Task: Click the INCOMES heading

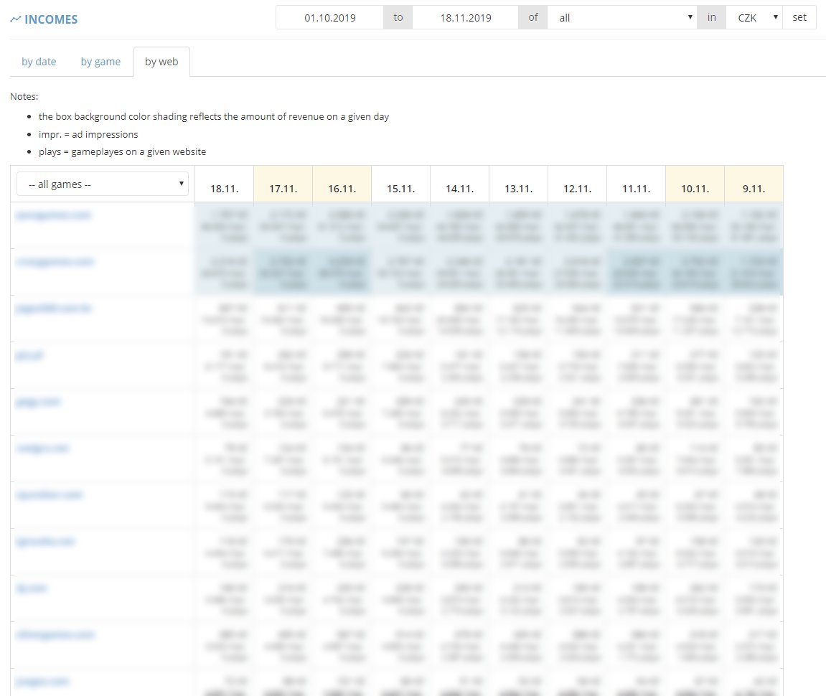Action: 51,19
